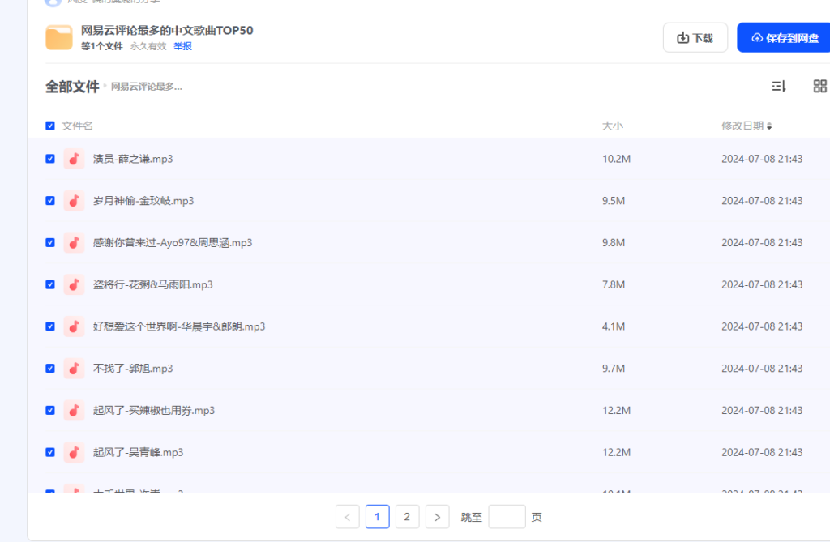Click the 举报 report link
This screenshot has width=830, height=542.
pos(182,46)
